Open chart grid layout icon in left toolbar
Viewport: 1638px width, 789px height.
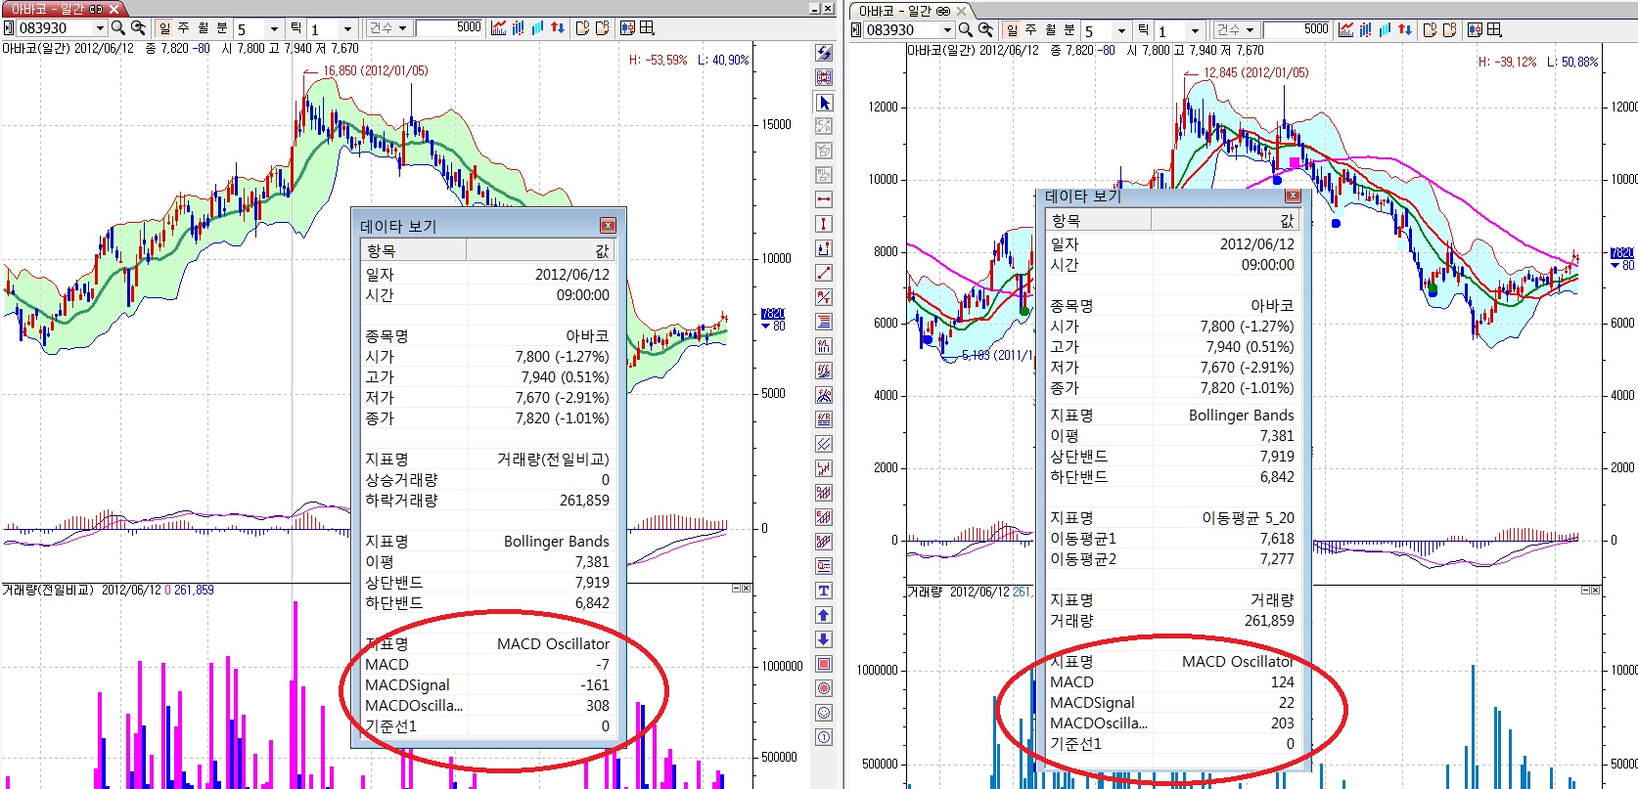(647, 28)
